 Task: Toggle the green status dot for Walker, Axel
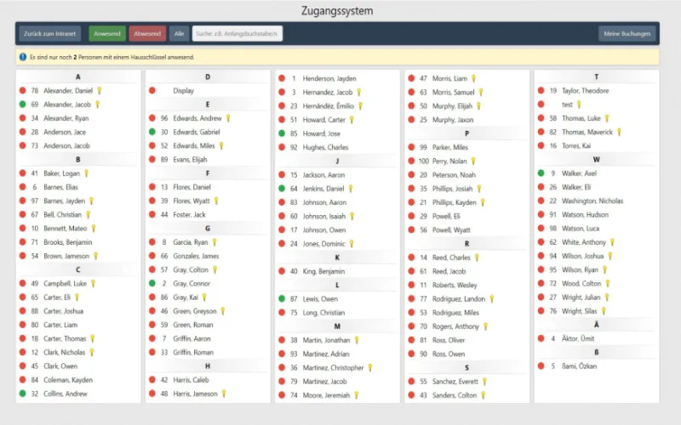[541, 173]
